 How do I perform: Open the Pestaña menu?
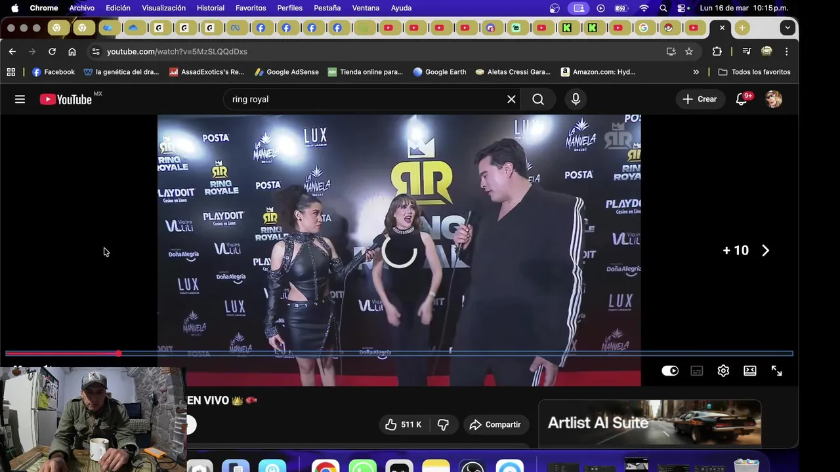pyautogui.click(x=327, y=8)
